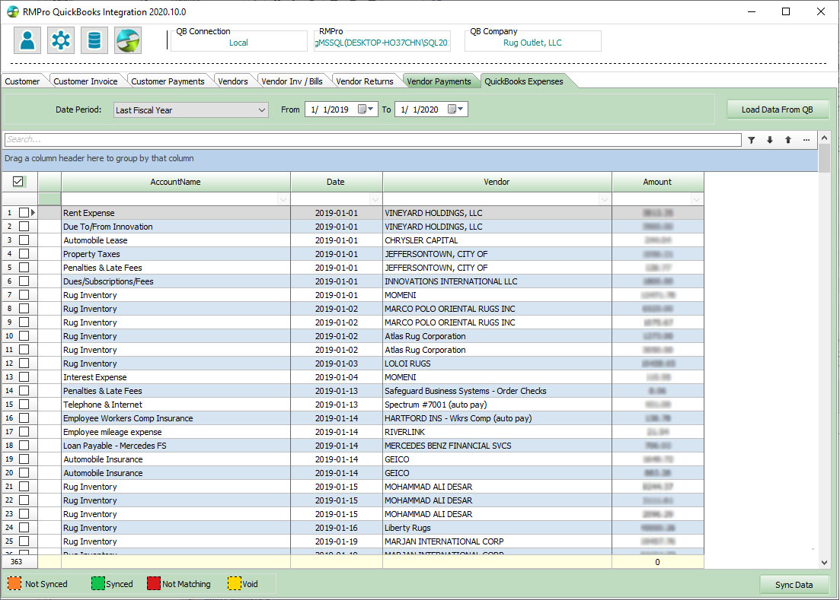Screen dimensions: 840x600
Task: Sort by the Amount column header
Action: click(657, 182)
